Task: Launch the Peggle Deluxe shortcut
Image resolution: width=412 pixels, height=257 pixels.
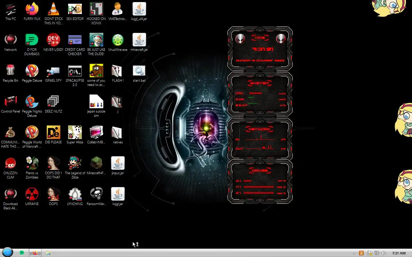Action: click(32, 74)
